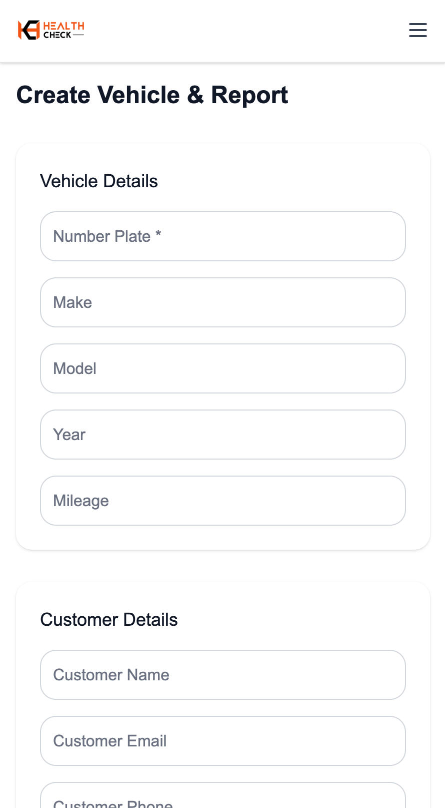Click the orange HEALTH wordmark text
Viewport: 445px width, 808px height.
click(63, 26)
